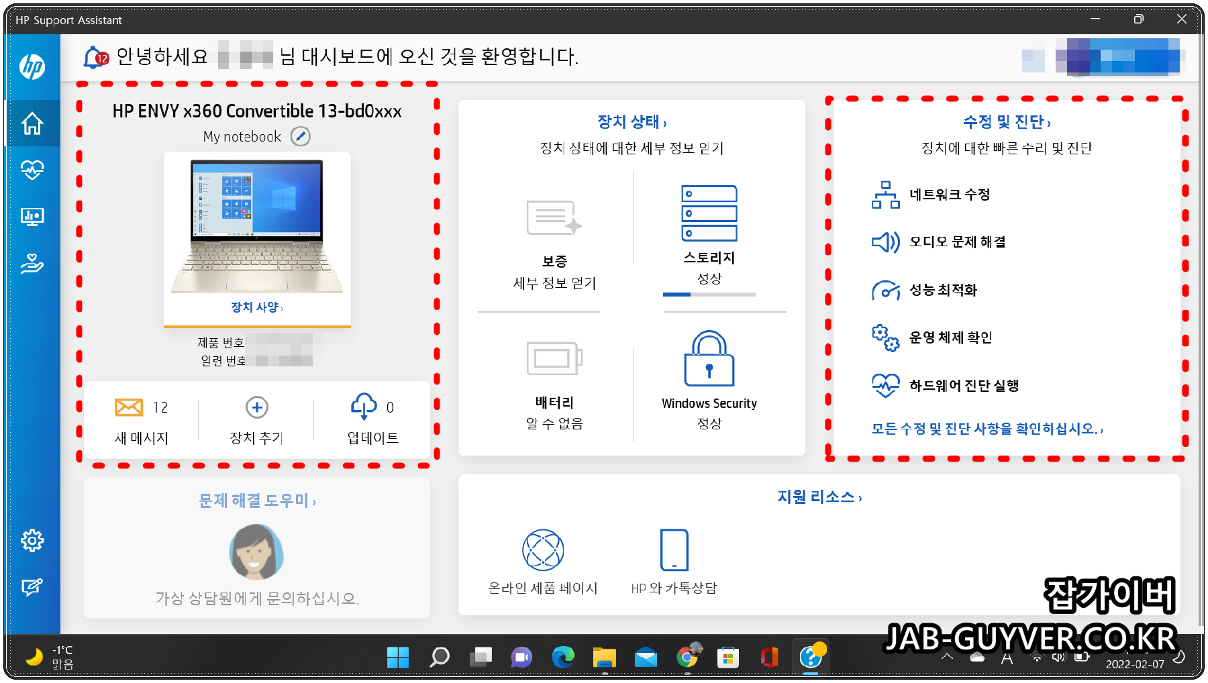This screenshot has width=1208, height=683.
Task: Click 장치 추가 label
Action: tap(256, 438)
